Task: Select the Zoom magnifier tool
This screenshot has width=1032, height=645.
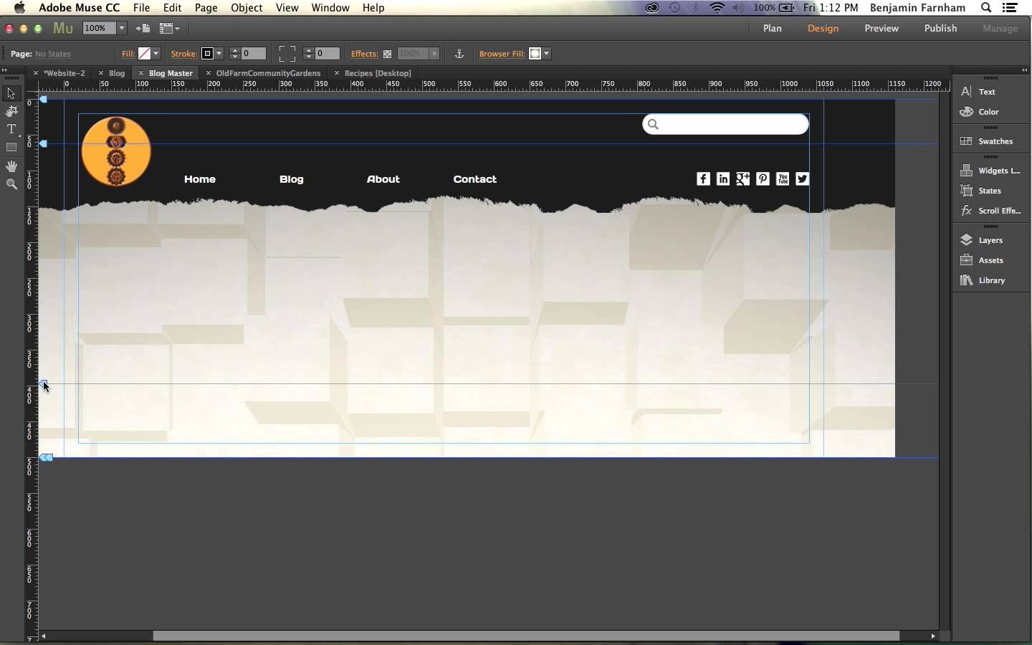Action: pyautogui.click(x=11, y=184)
